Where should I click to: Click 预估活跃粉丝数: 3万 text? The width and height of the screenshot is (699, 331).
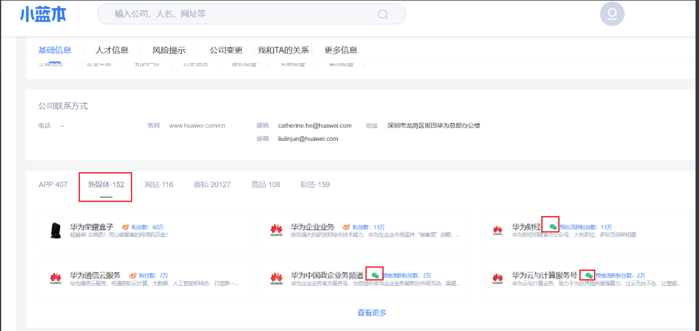(406, 275)
